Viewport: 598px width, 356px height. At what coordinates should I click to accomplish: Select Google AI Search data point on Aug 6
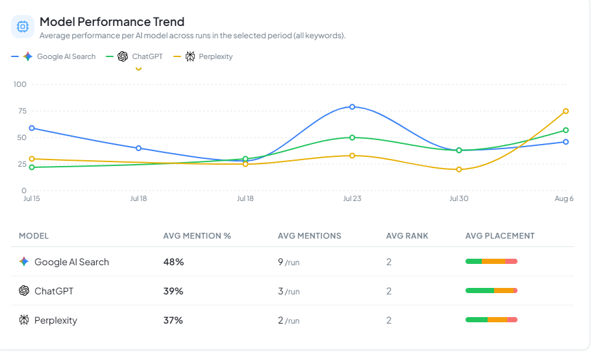[566, 142]
